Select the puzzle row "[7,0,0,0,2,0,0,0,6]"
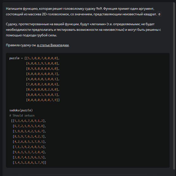Image resolution: width=176 pixels, height=176 pixels. pos(43,84)
